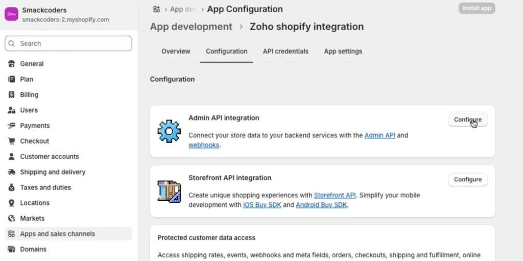The height and width of the screenshot is (261, 523).
Task: Click the search magnifier icon
Action: coord(12,43)
